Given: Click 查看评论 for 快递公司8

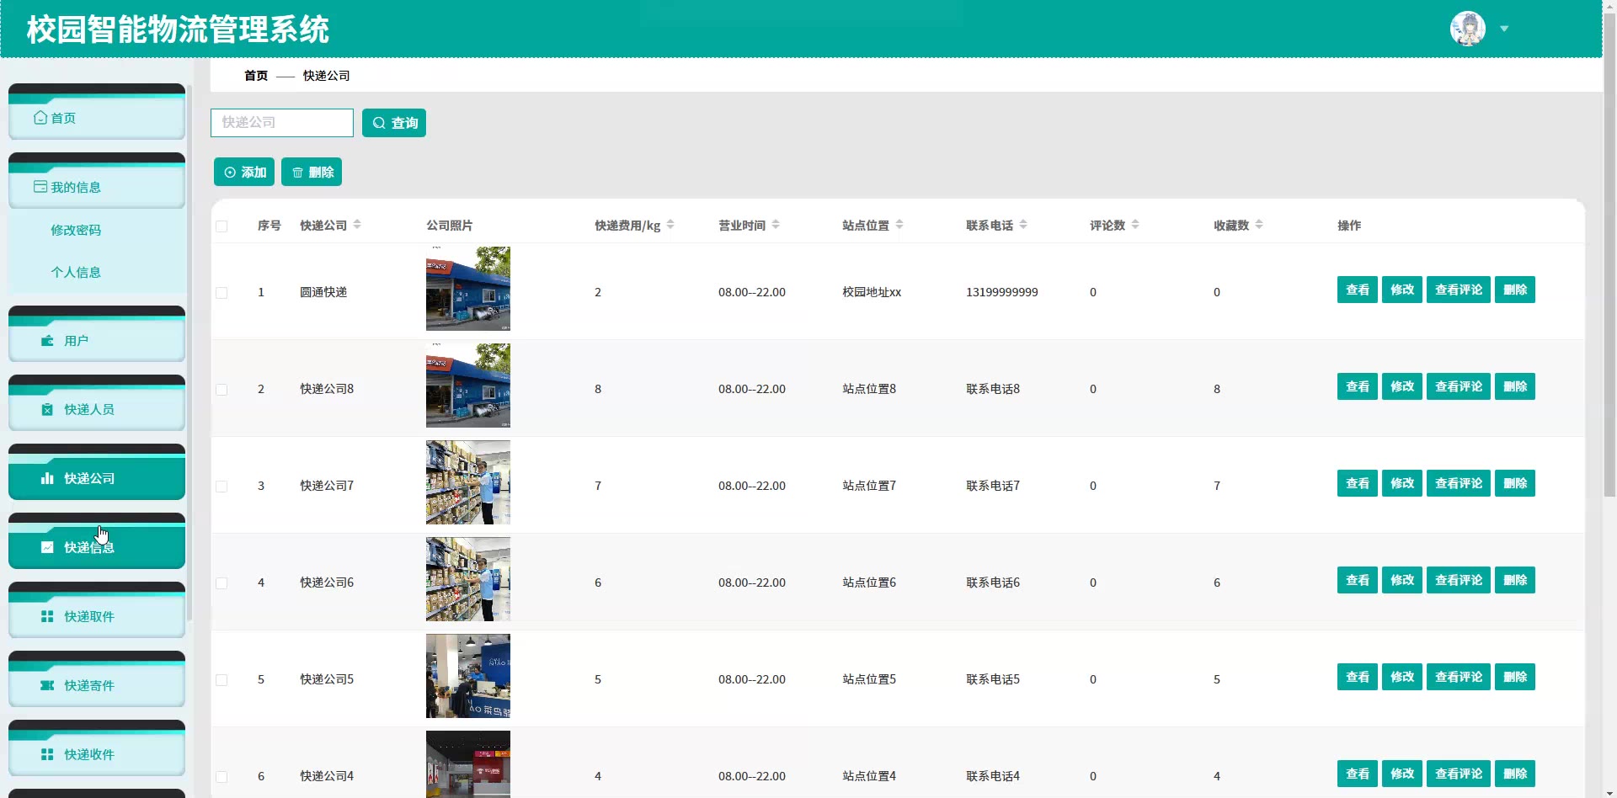Looking at the screenshot, I should tap(1458, 386).
